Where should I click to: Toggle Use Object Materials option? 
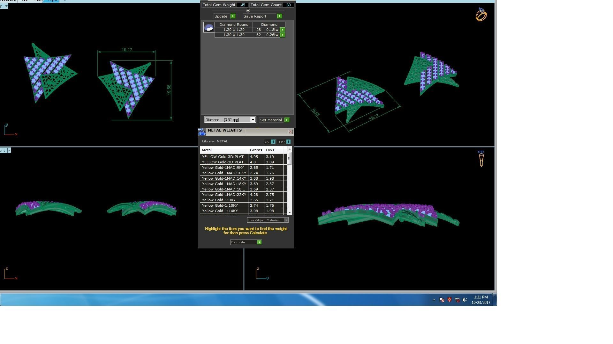[x=268, y=220]
